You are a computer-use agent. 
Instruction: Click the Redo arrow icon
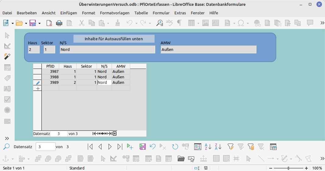pos(143,23)
